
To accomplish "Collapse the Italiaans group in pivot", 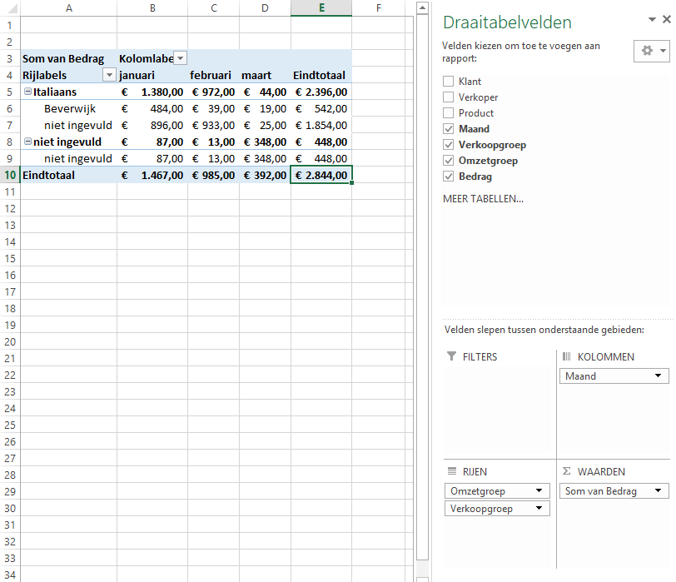I will tap(27, 92).
